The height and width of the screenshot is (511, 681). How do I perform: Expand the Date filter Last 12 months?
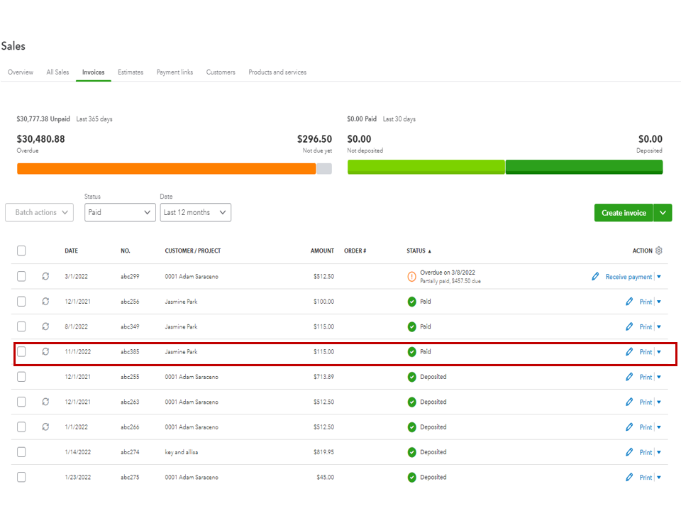[x=195, y=212]
